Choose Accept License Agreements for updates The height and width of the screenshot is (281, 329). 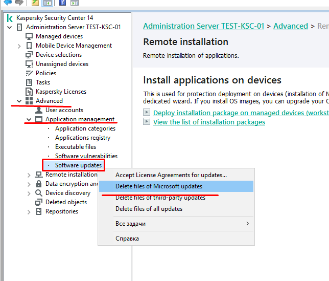pos(176,175)
